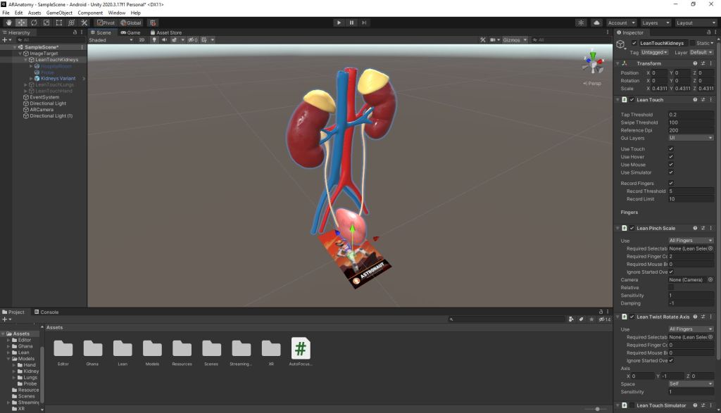Toggle scene lighting with the lightbulb icon
721x413 pixels.
click(x=153, y=40)
